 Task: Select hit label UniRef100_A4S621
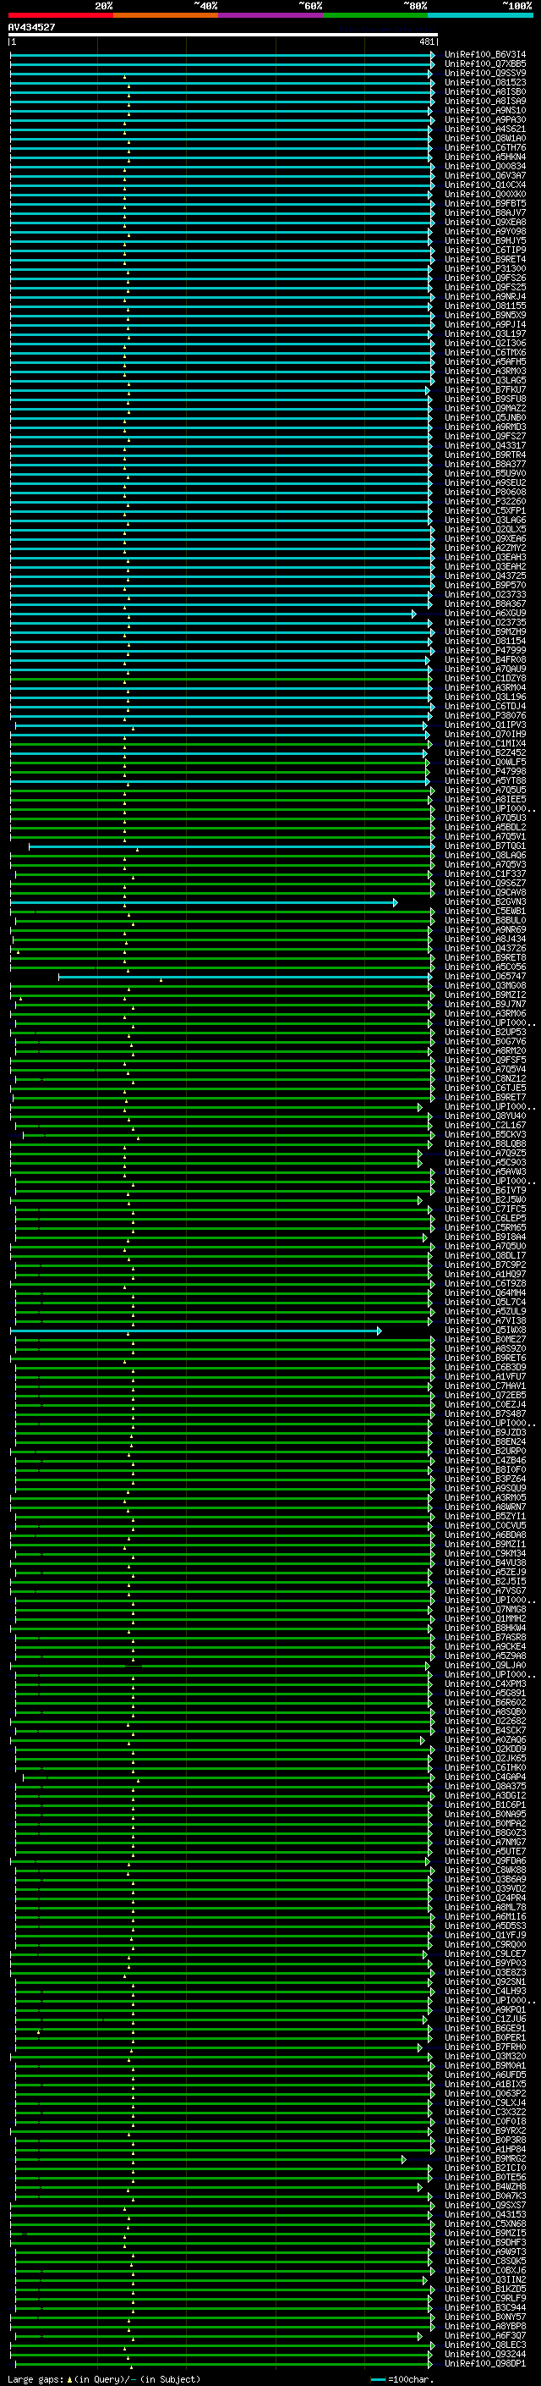(x=485, y=129)
